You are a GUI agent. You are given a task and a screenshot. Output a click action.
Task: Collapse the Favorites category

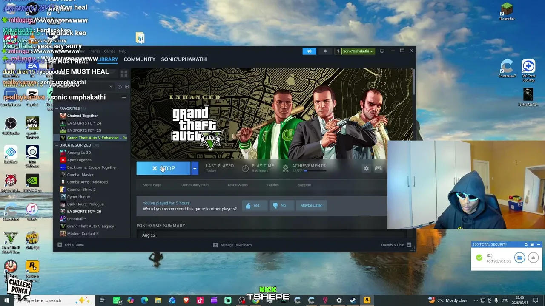[x=57, y=108]
